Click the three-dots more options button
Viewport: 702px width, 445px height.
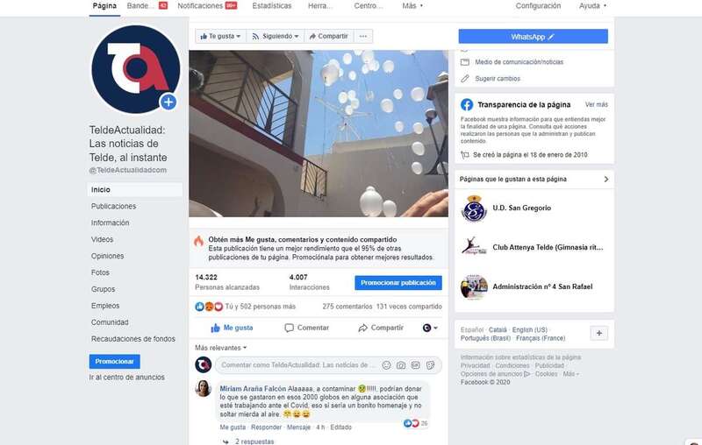(363, 36)
